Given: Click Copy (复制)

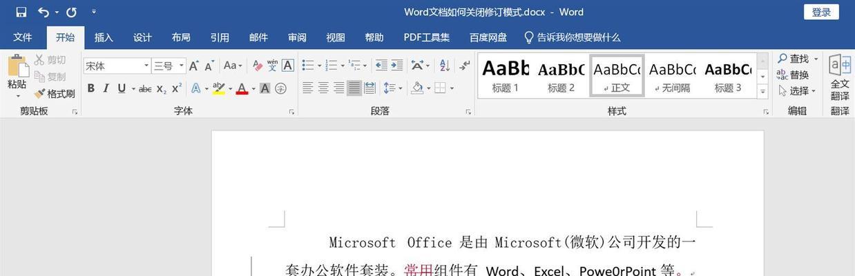Looking at the screenshot, I should click(50, 77).
